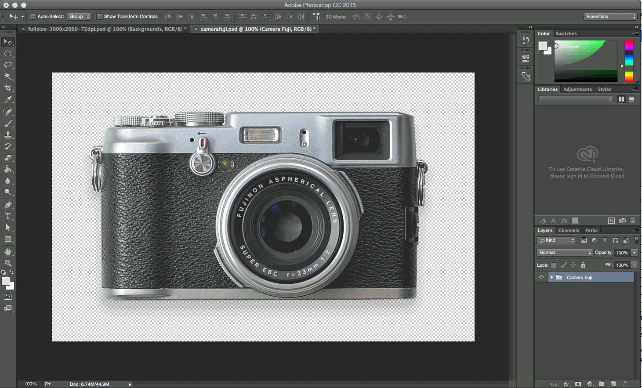Toggle filter for pixel layers
The image size is (642, 388).
(x=584, y=240)
